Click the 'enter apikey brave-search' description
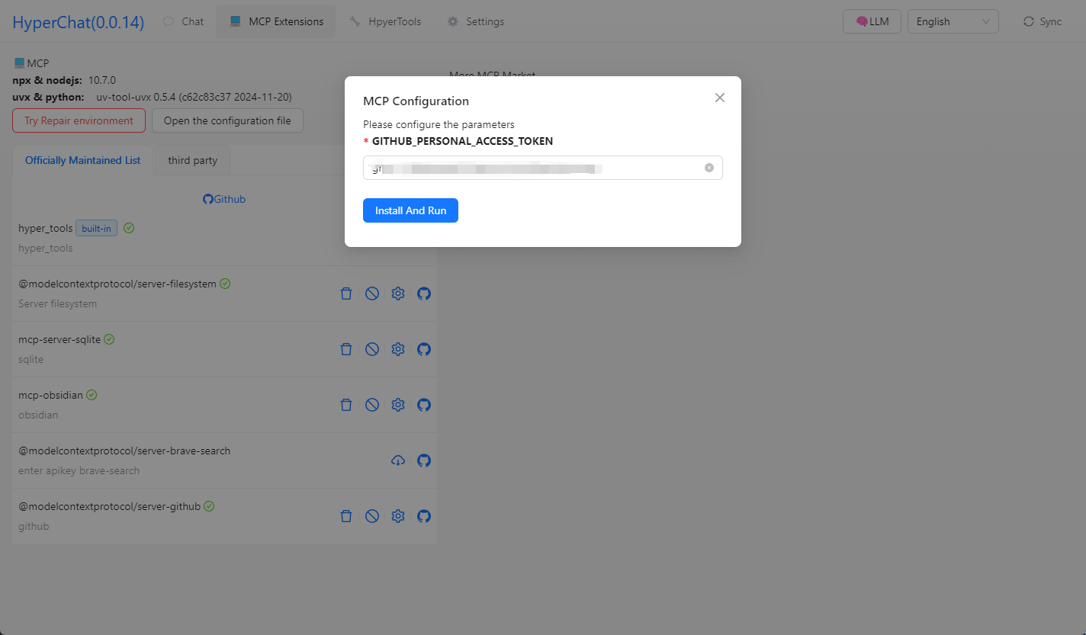 click(x=79, y=470)
